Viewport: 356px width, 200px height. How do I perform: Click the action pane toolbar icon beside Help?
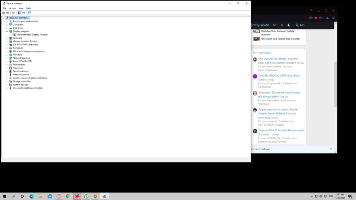coord(24,13)
